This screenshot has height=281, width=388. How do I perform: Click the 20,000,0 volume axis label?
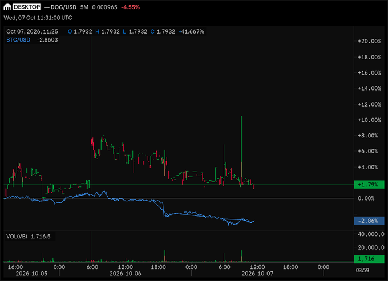[371, 247]
